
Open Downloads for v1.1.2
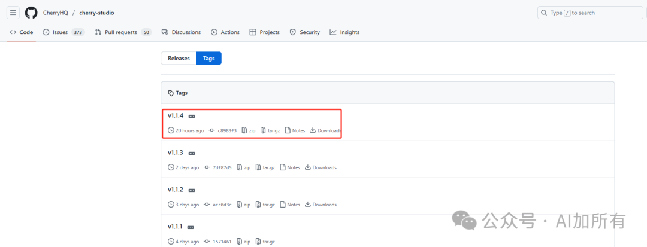coord(321,205)
